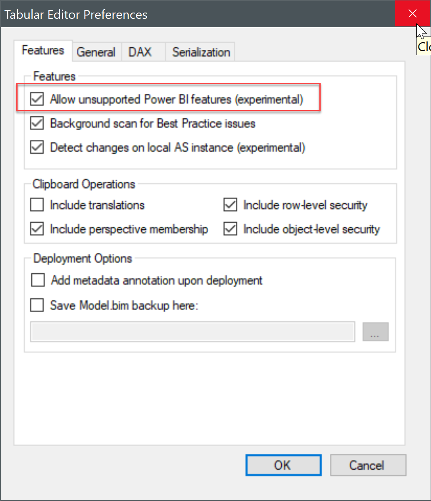The image size is (431, 501).
Task: Check Add metadata annotation upon deployment
Action: (x=38, y=280)
